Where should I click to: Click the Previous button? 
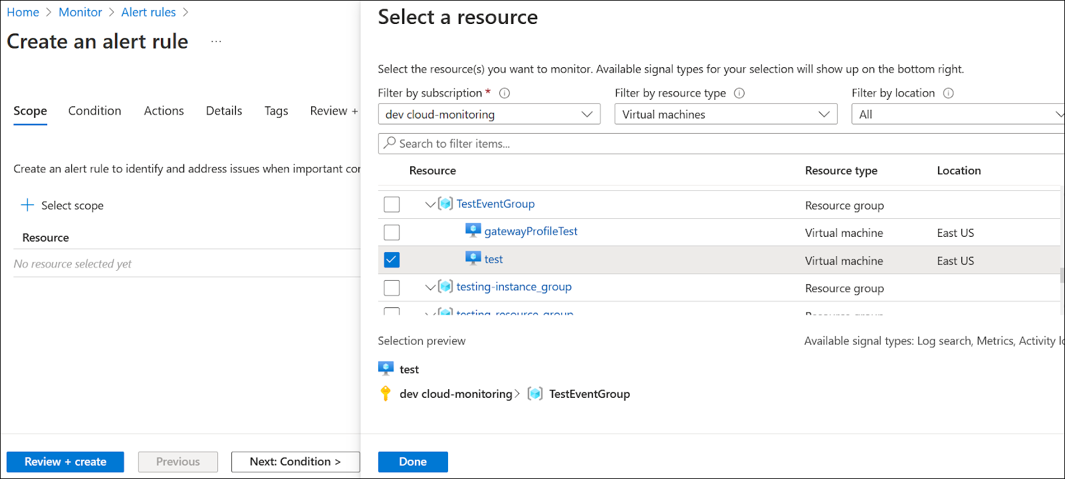[x=177, y=462]
